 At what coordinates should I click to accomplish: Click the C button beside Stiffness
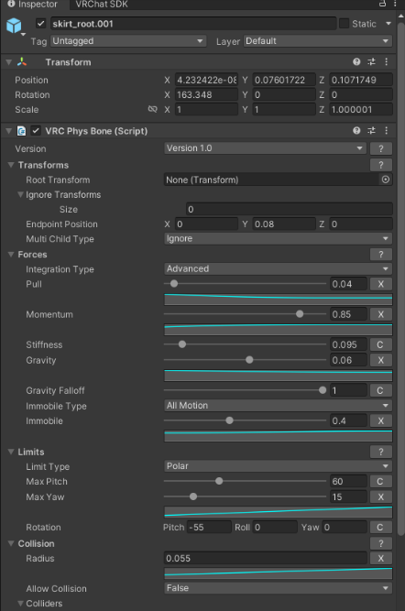pyautogui.click(x=381, y=344)
